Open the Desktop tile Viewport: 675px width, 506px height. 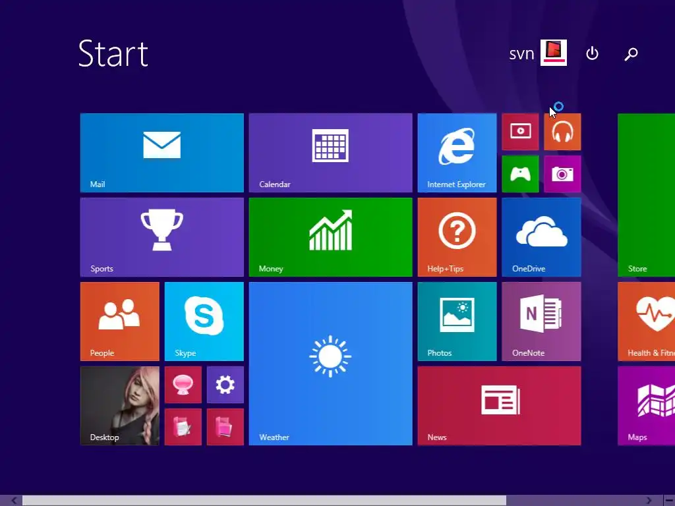pos(120,406)
